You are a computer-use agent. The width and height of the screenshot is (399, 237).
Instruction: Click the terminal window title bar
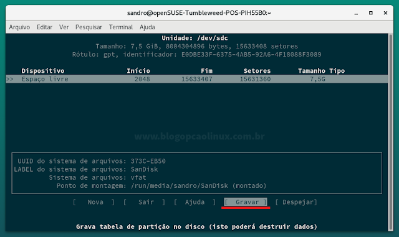pyautogui.click(x=199, y=13)
